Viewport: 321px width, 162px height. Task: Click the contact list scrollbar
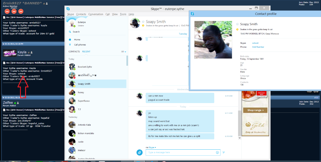[x=127, y=61]
